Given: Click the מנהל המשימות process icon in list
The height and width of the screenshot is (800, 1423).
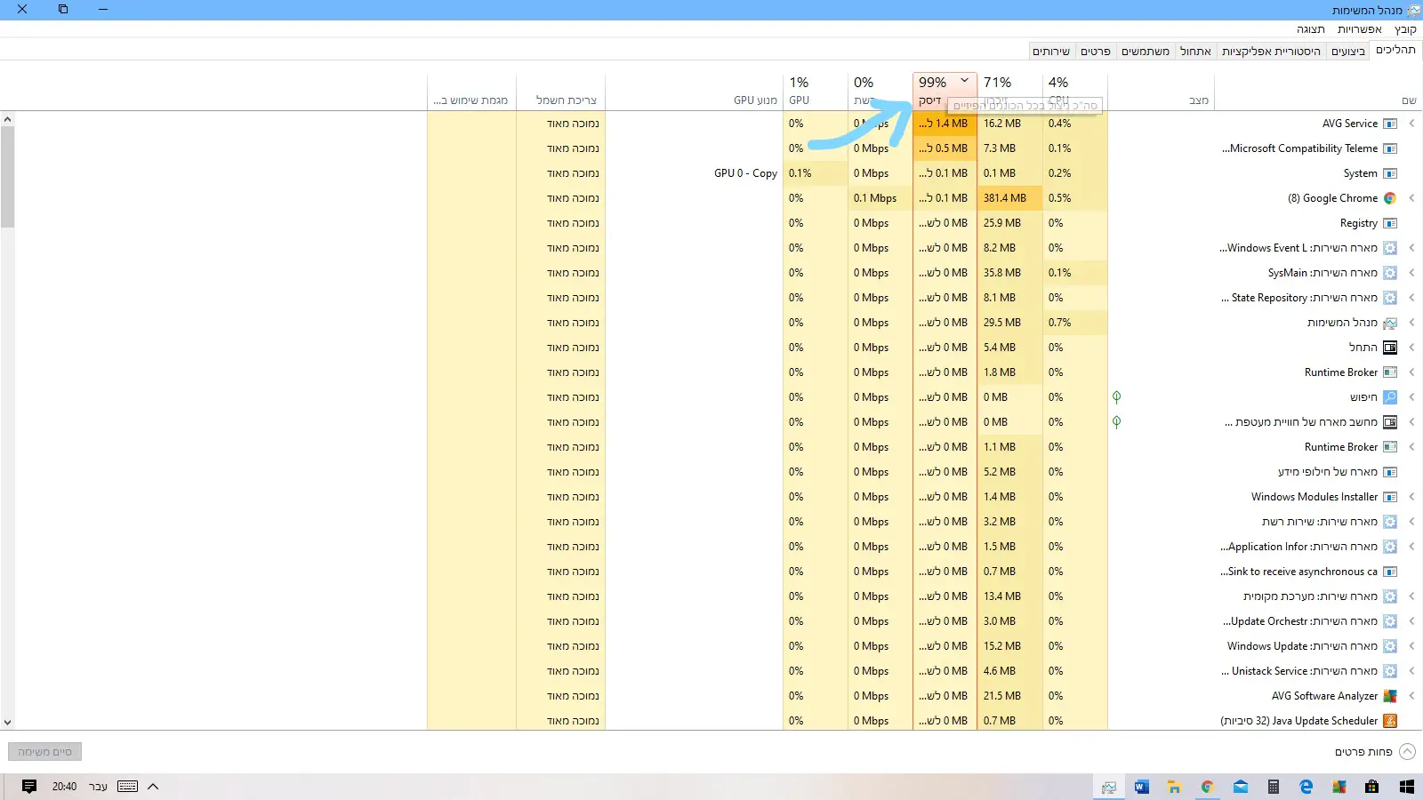Looking at the screenshot, I should click(1389, 323).
